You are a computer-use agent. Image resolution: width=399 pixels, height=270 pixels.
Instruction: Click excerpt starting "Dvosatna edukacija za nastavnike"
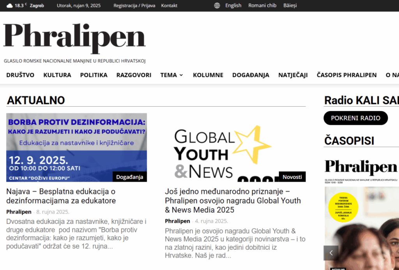pos(76,234)
